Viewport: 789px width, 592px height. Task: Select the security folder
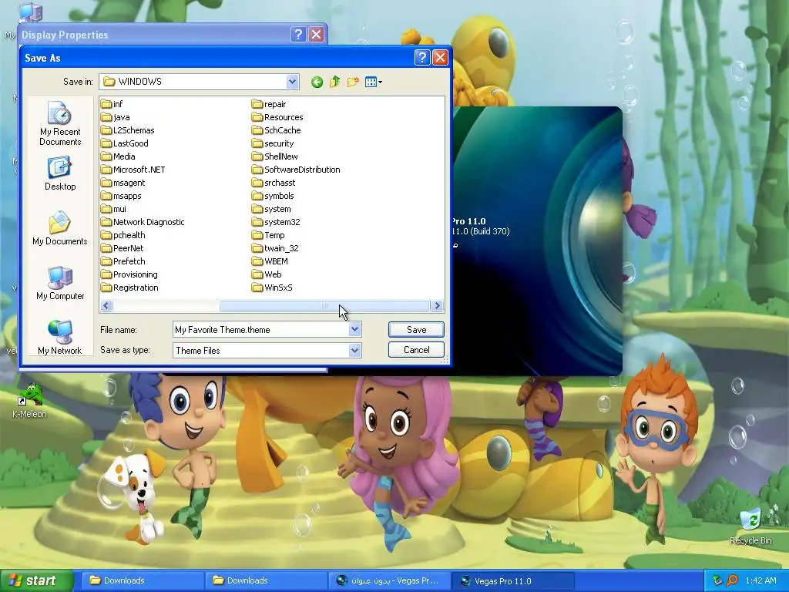[x=273, y=143]
